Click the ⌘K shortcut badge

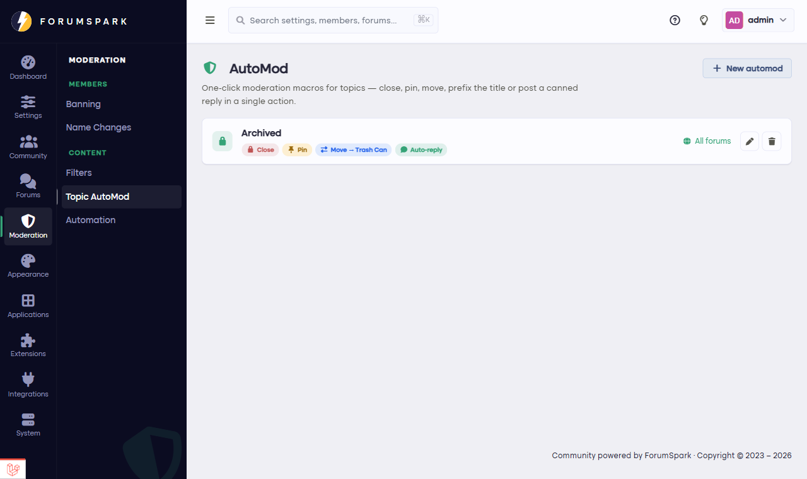(424, 20)
